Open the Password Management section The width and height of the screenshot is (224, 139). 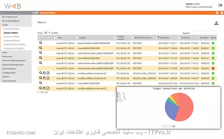tap(14, 60)
